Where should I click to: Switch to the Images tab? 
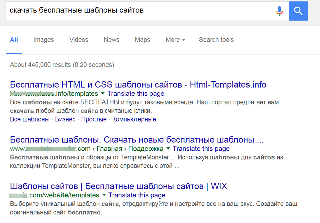[44, 40]
